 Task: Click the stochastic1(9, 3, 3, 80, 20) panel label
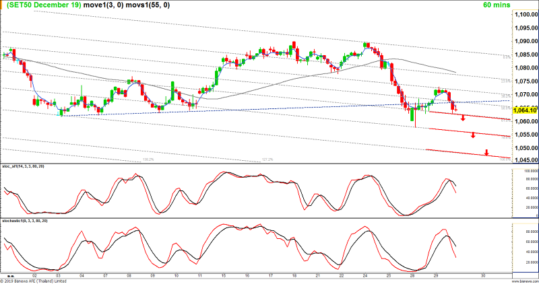click(x=26, y=221)
